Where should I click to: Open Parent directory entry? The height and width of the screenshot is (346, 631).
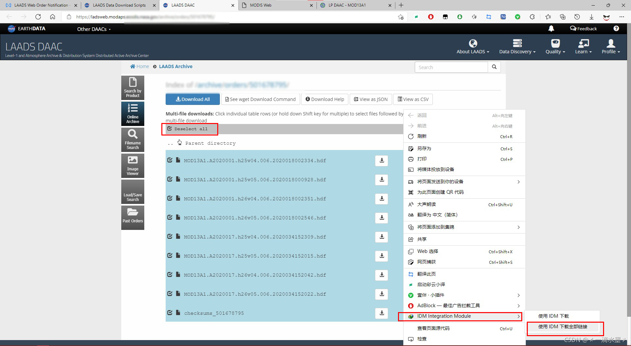coord(210,143)
